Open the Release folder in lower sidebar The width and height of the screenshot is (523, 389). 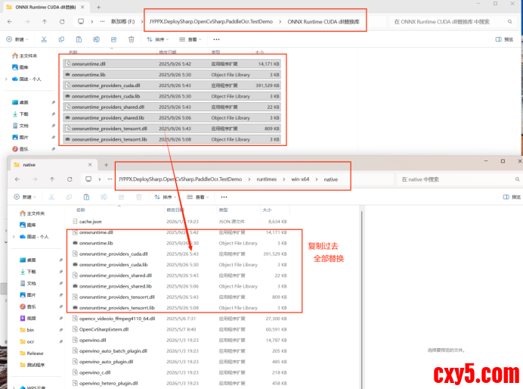pos(35,353)
